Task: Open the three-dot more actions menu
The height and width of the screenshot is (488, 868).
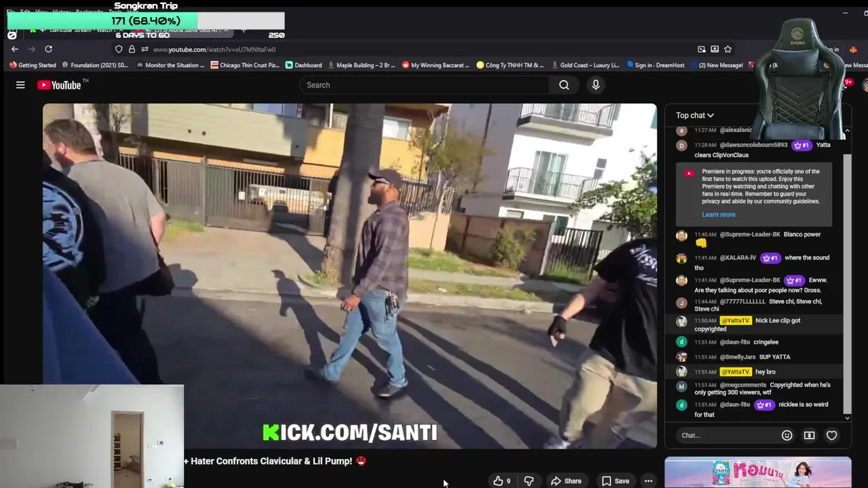Action: point(648,481)
